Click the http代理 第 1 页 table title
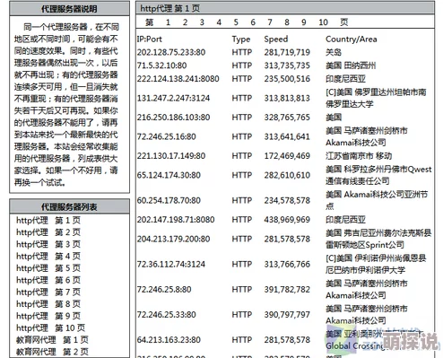This screenshot has height=358, width=443. pos(170,8)
